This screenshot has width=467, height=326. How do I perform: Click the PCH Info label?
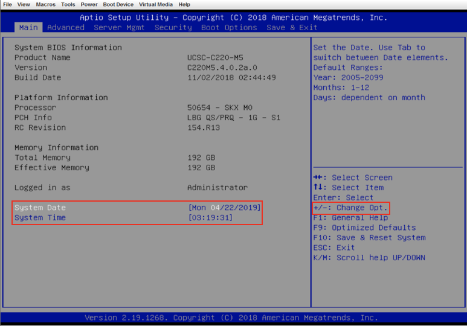click(33, 118)
